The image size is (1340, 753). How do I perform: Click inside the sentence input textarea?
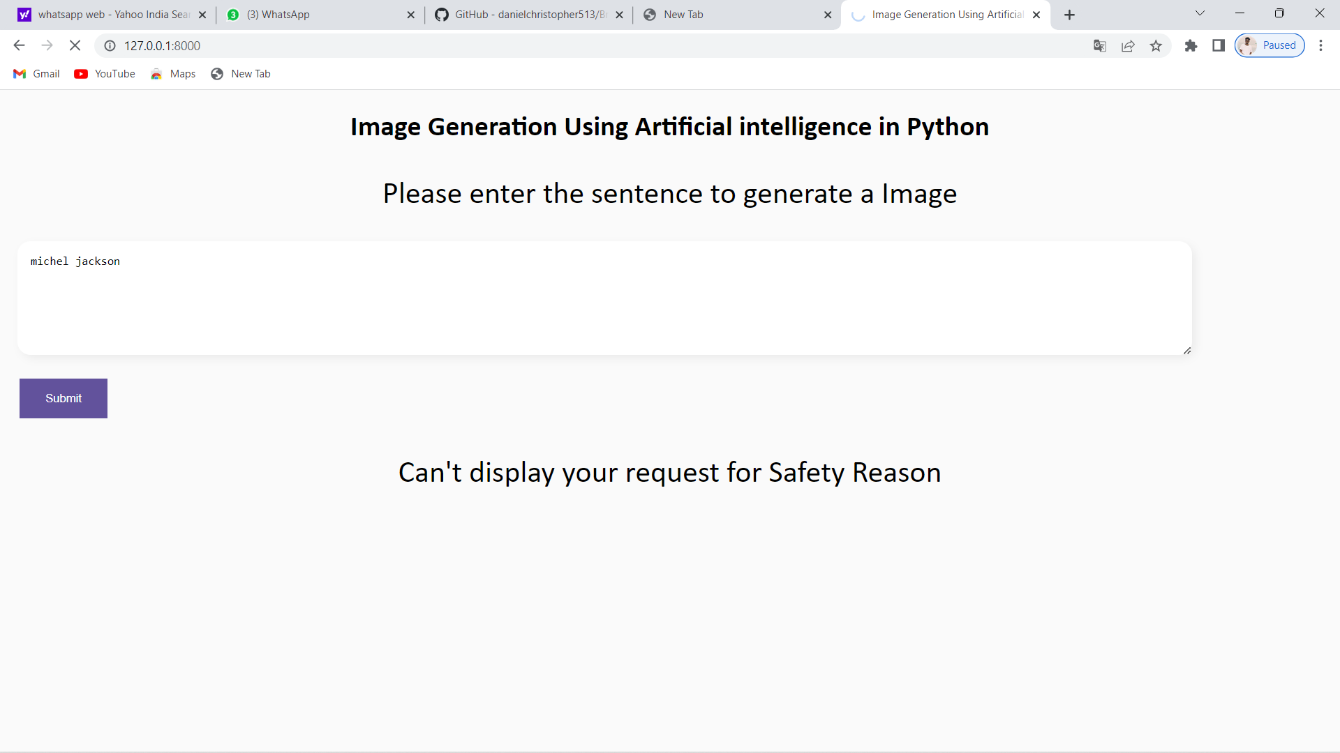(x=600, y=298)
